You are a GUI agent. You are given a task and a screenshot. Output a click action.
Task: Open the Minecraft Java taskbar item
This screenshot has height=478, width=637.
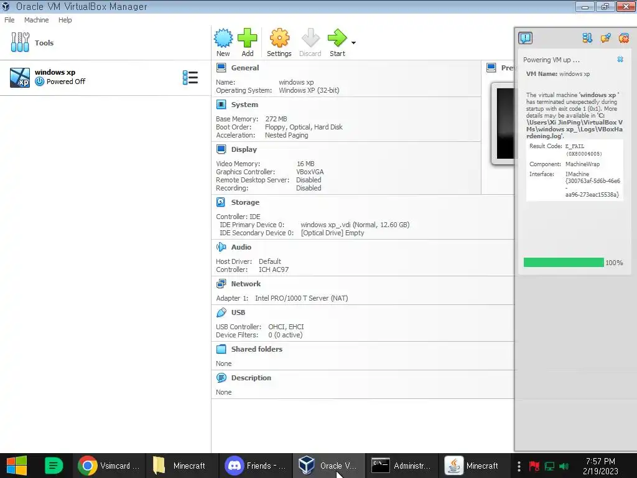click(474, 466)
